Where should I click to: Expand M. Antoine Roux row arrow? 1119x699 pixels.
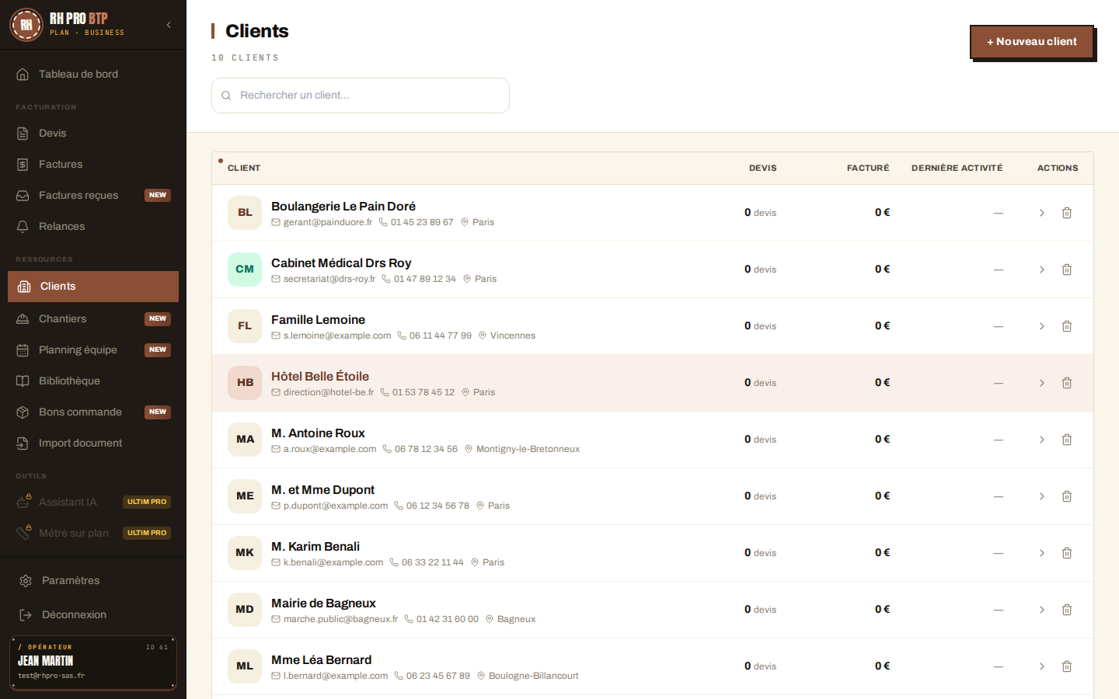point(1042,440)
